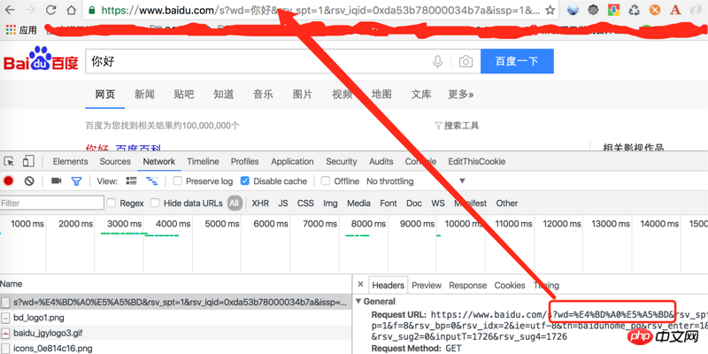This screenshot has height=354, width=708.
Task: Click the 百度一下 search button
Action: pyautogui.click(x=517, y=61)
